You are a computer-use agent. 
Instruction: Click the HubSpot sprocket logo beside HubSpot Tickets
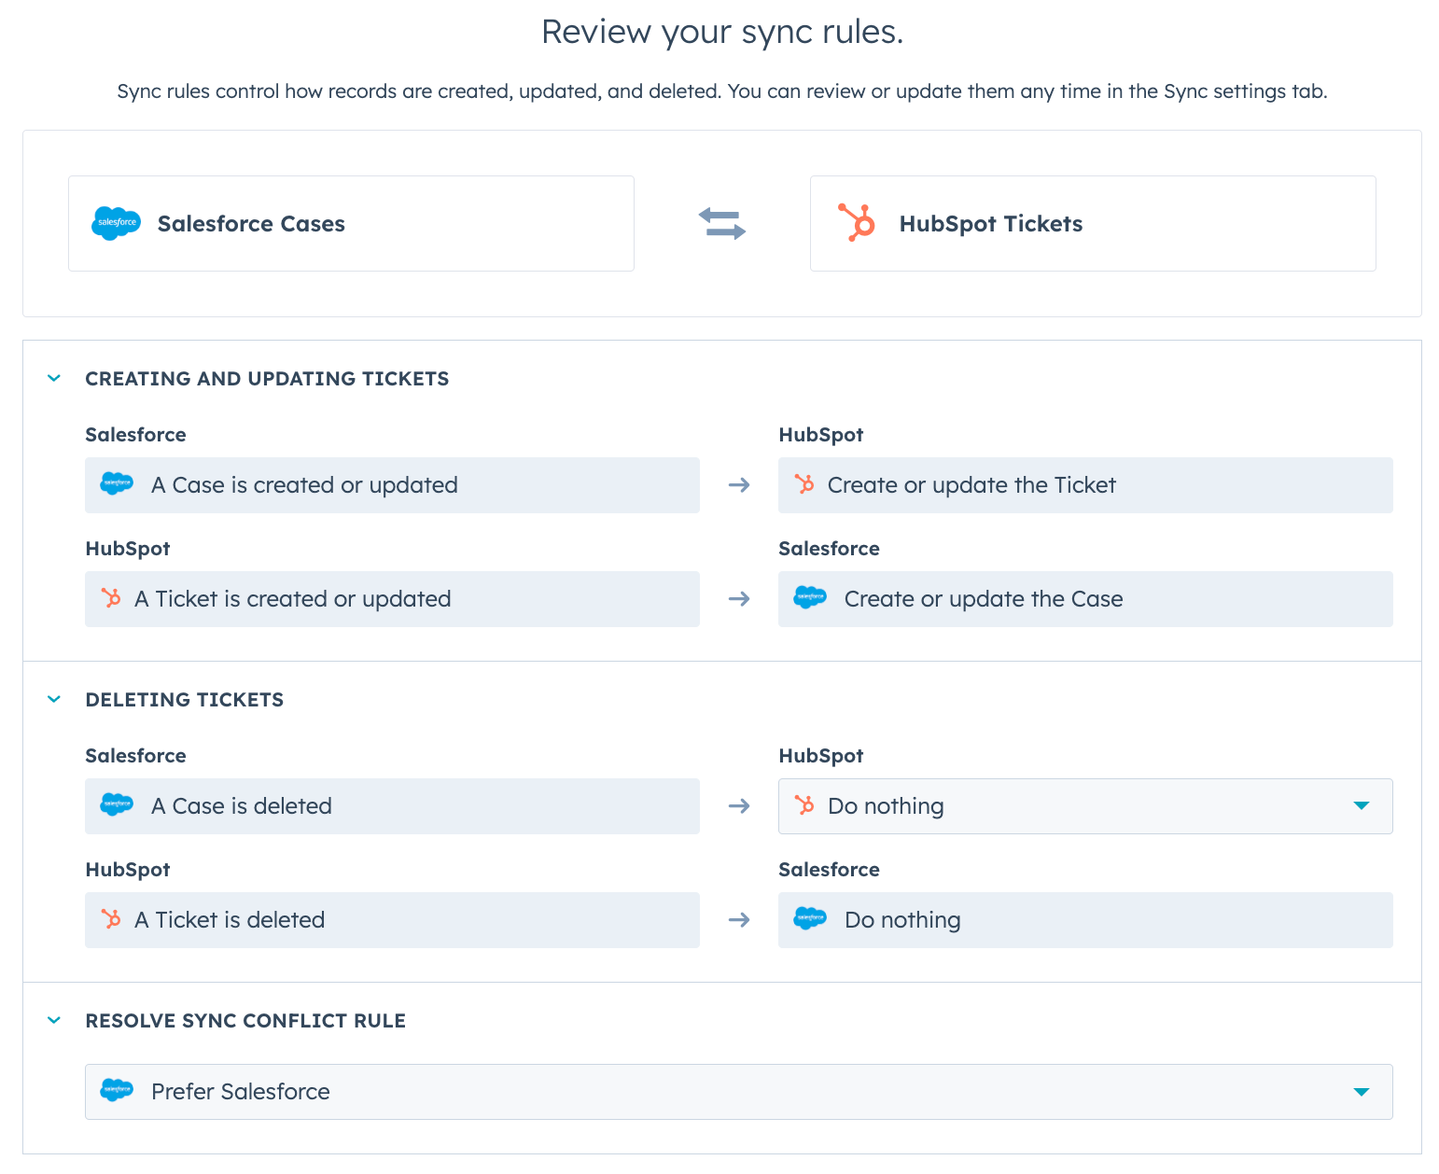pos(857,223)
